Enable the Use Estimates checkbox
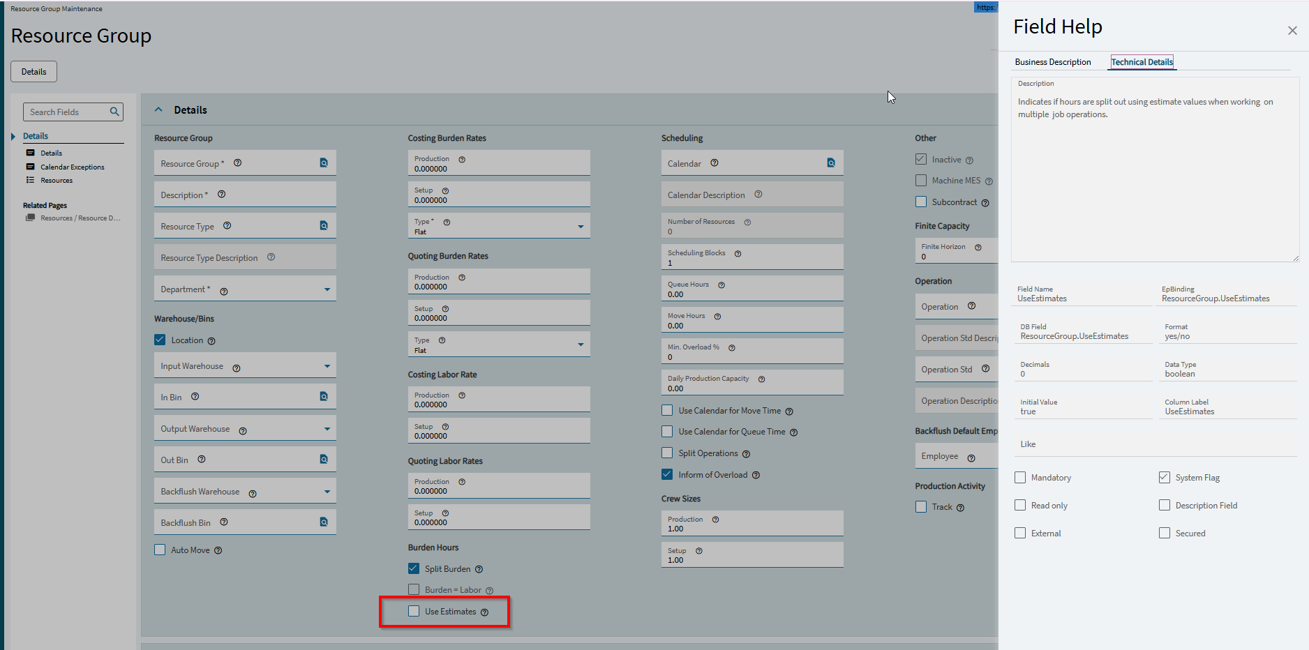This screenshot has width=1309, height=650. coord(414,611)
